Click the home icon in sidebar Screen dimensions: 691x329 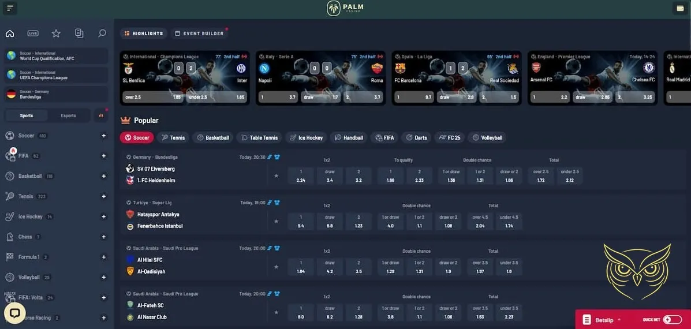(x=10, y=33)
